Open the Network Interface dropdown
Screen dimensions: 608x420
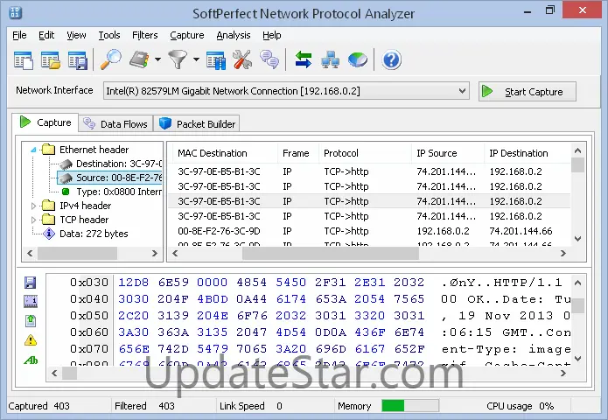point(286,91)
